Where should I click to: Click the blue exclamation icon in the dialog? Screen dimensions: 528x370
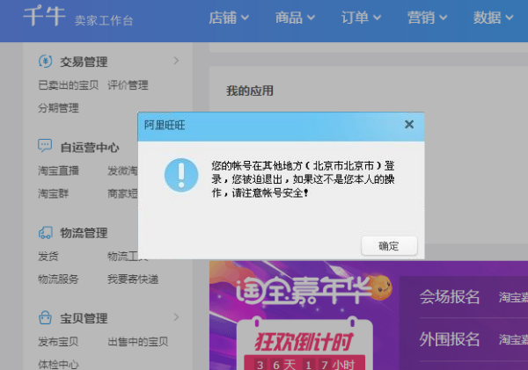coord(181,175)
